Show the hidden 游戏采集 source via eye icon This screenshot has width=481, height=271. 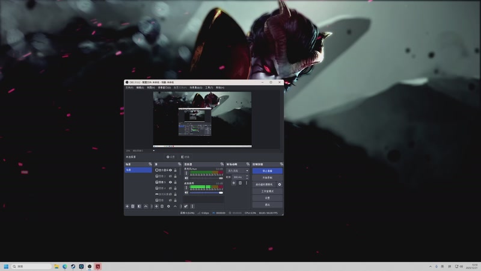pyautogui.click(x=171, y=194)
